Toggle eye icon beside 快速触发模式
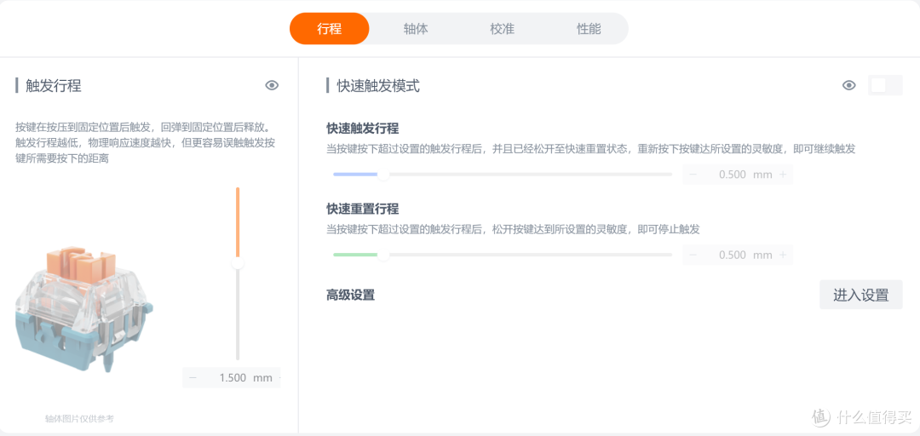The width and height of the screenshot is (920, 436). coord(849,86)
